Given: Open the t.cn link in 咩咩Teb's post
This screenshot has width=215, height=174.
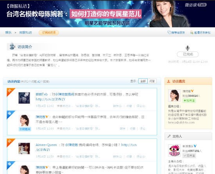Looking at the screenshot, I should click(x=50, y=99).
